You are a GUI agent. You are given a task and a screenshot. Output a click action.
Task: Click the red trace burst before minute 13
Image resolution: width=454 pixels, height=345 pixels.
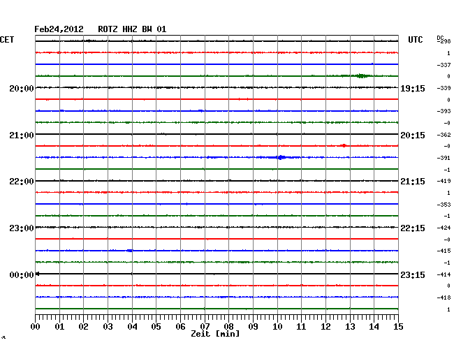tap(344, 145)
